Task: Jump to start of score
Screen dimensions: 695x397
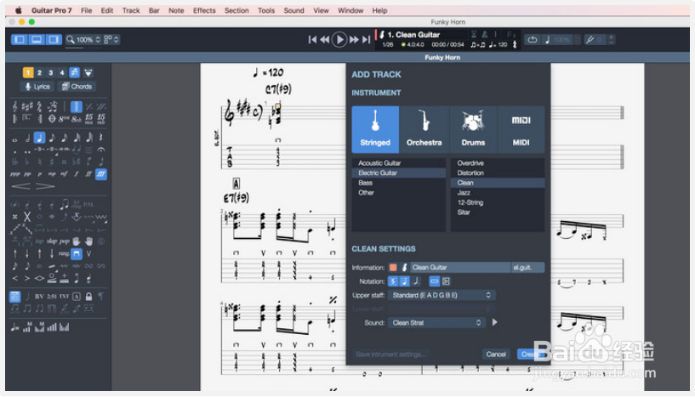Action: click(312, 39)
